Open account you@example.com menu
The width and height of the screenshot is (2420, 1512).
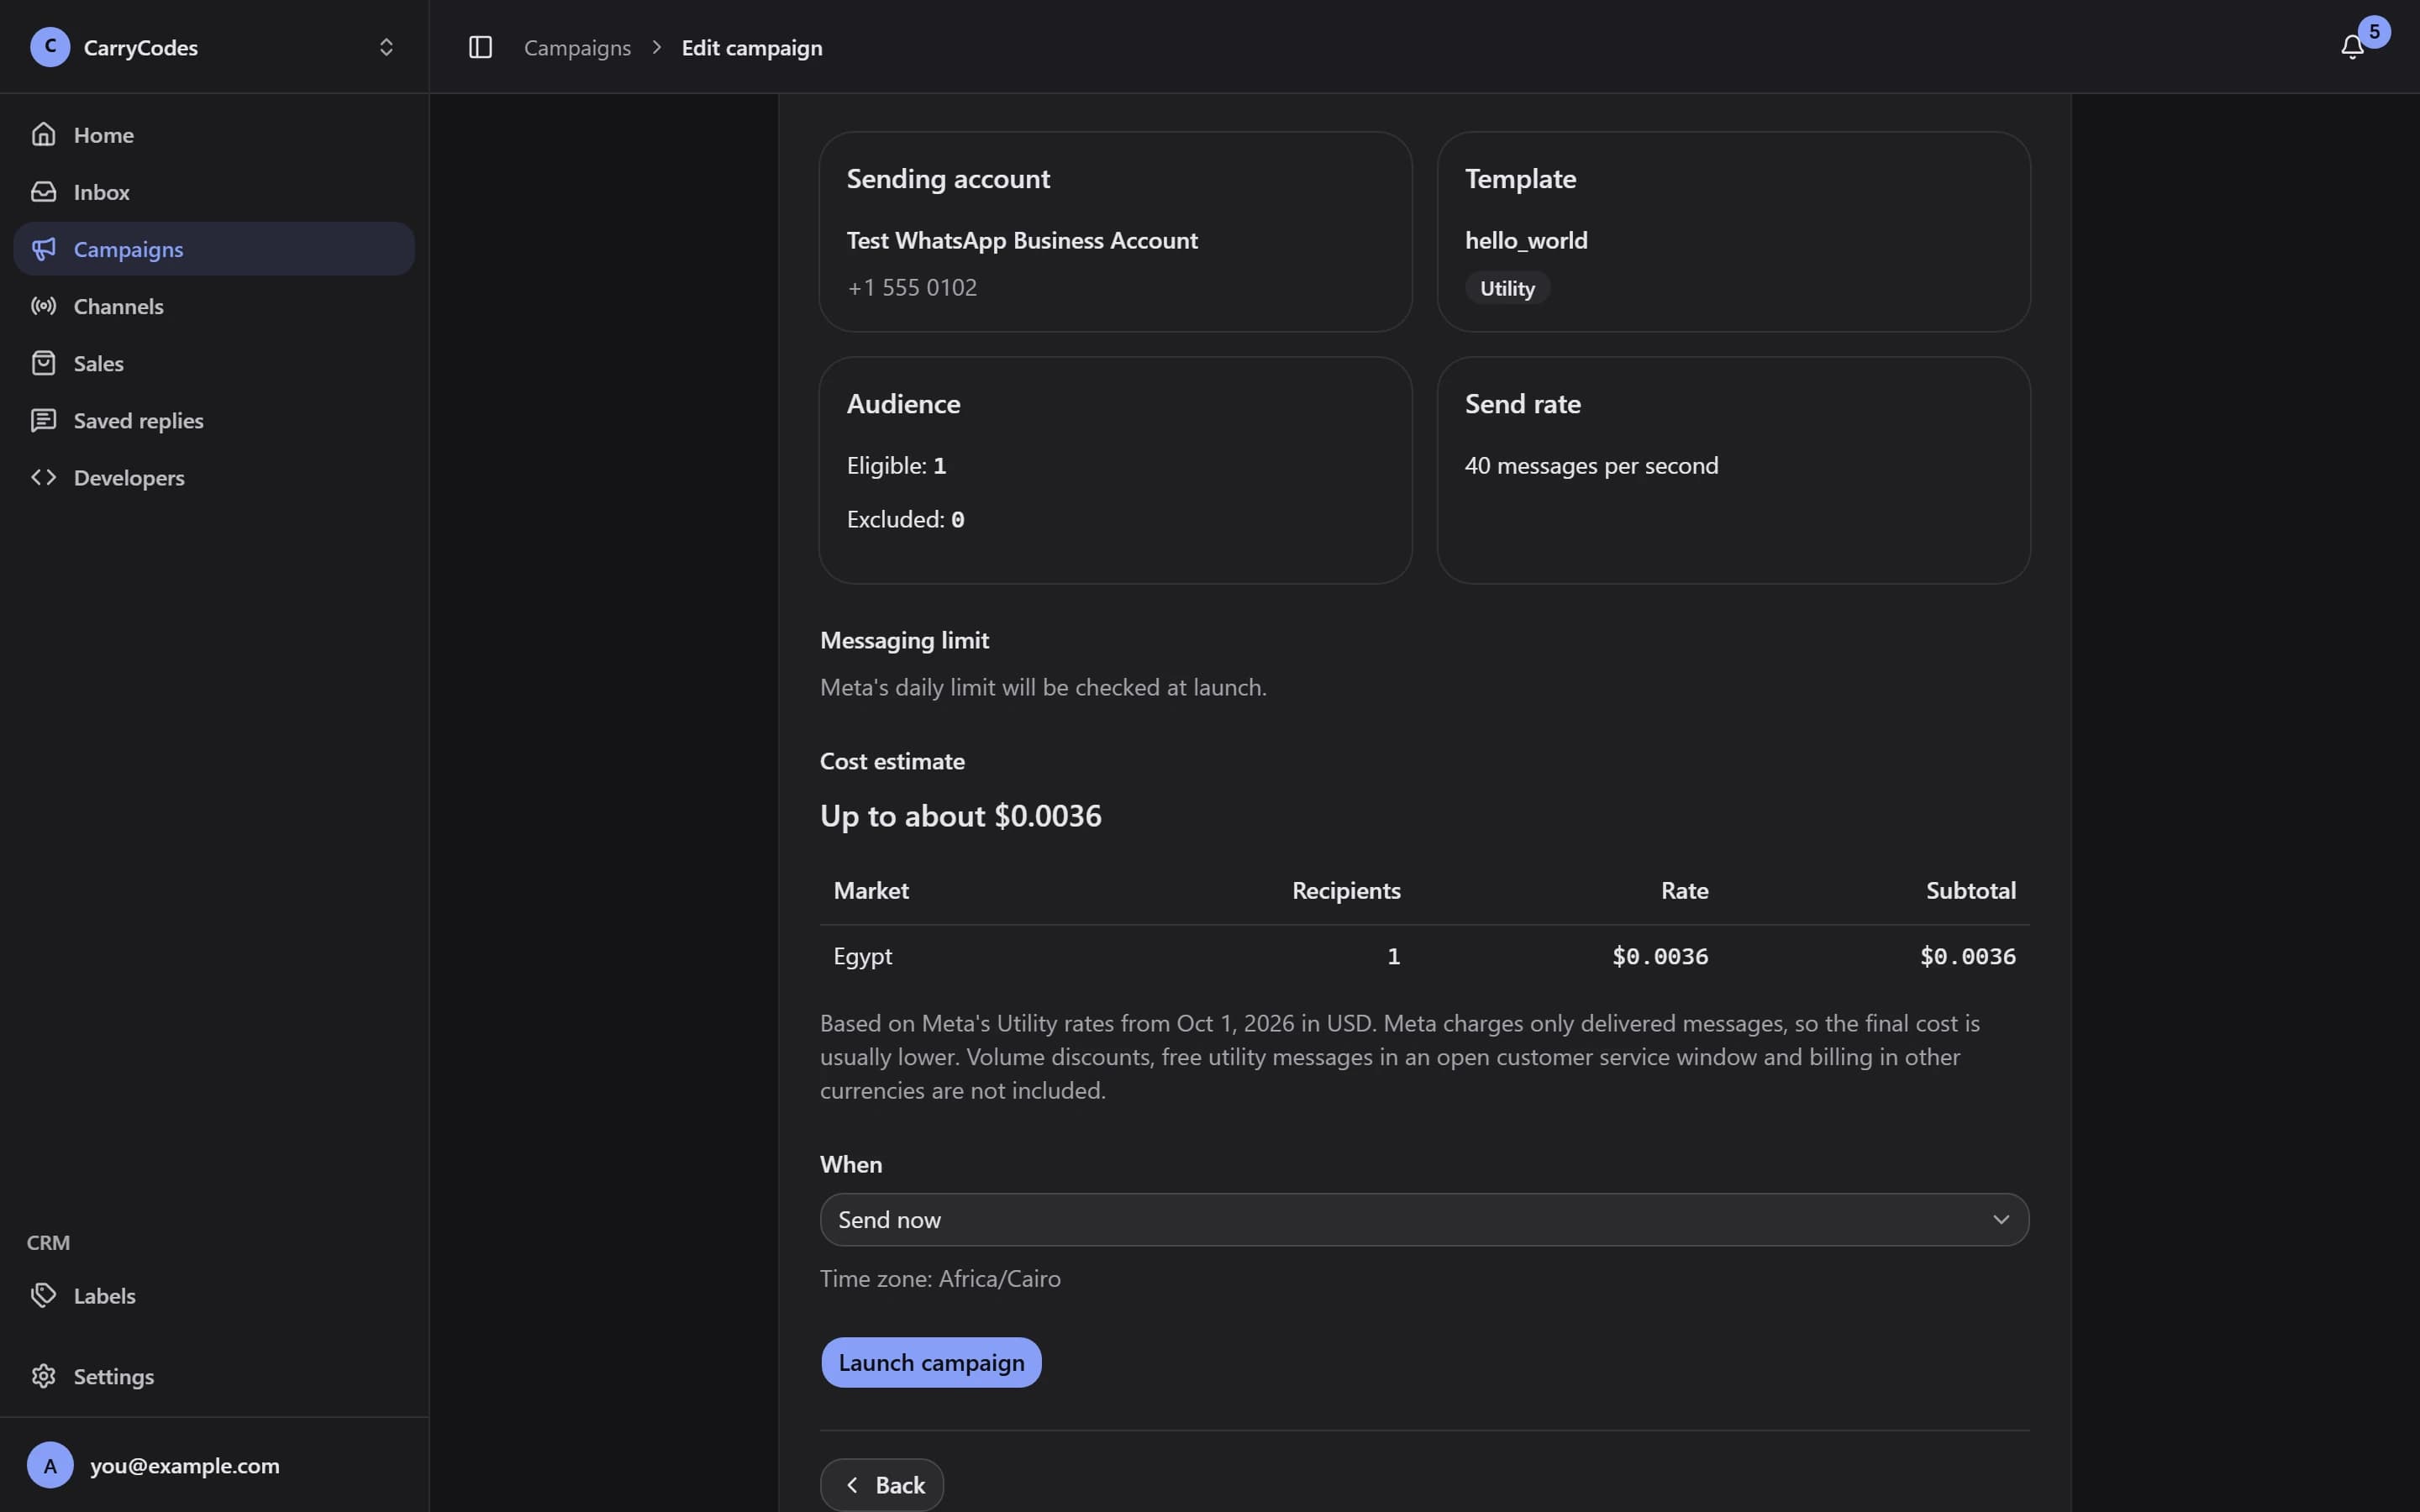coord(214,1465)
